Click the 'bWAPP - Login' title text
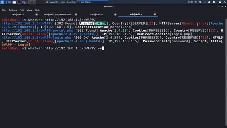This screenshot has height=128, width=227. point(15,45)
